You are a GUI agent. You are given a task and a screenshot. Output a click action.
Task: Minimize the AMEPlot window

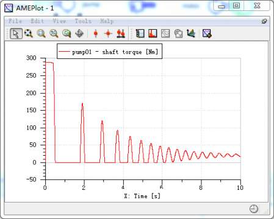(x=222, y=6)
